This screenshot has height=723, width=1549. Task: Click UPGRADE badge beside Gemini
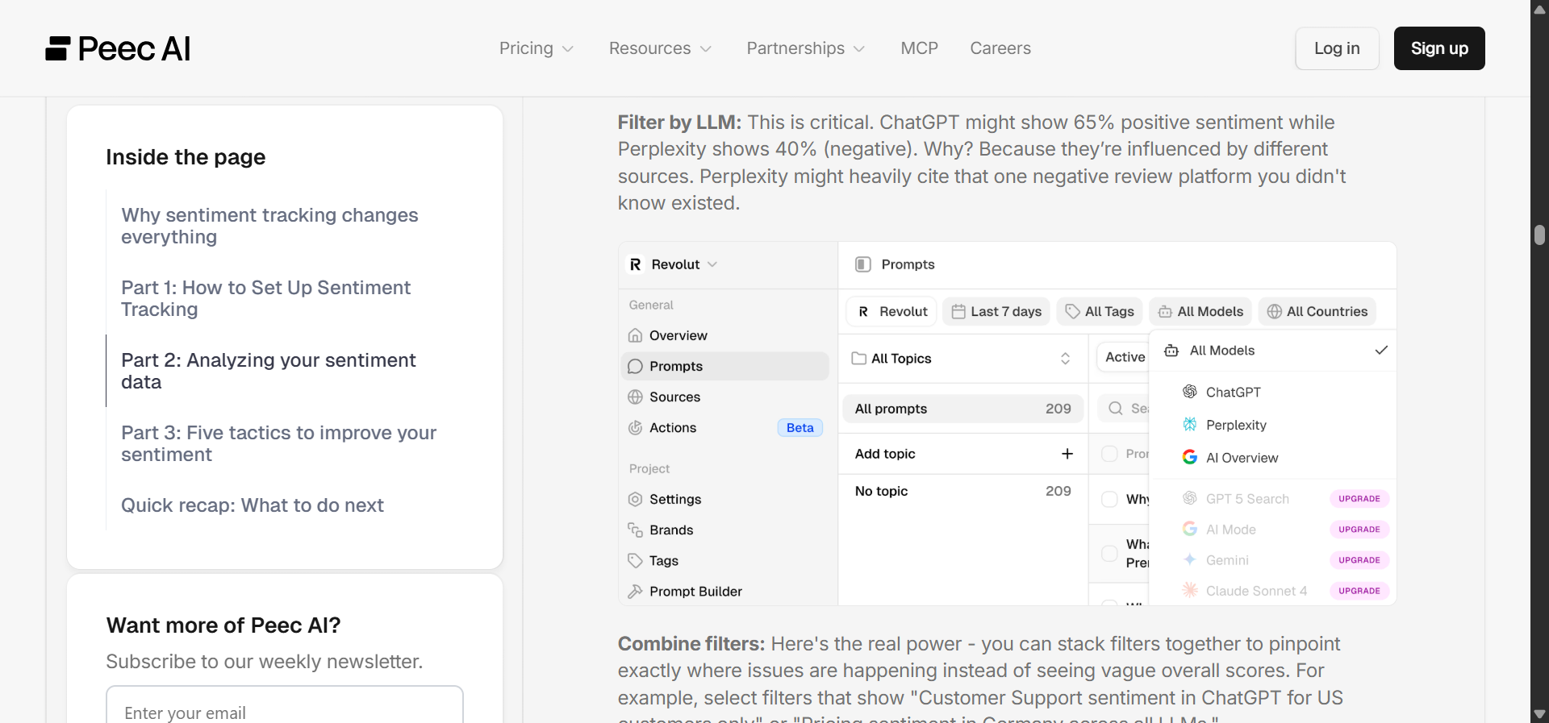[1359, 560]
